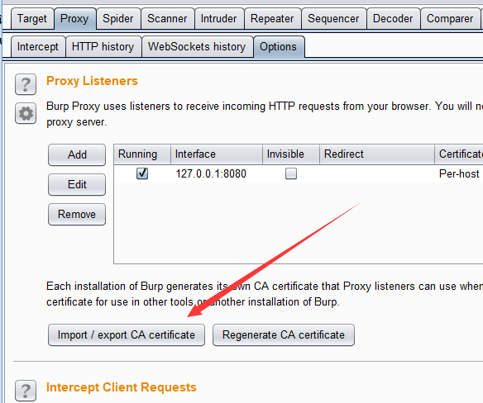483x403 pixels.
Task: Select the 127.0.0.1:8080 listener row
Action: coord(299,173)
